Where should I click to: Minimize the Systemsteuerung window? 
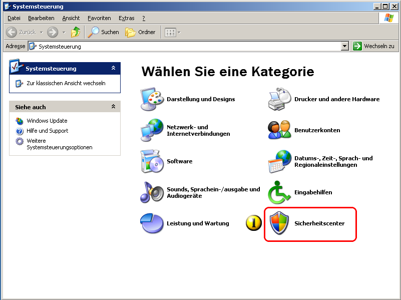click(x=376, y=7)
